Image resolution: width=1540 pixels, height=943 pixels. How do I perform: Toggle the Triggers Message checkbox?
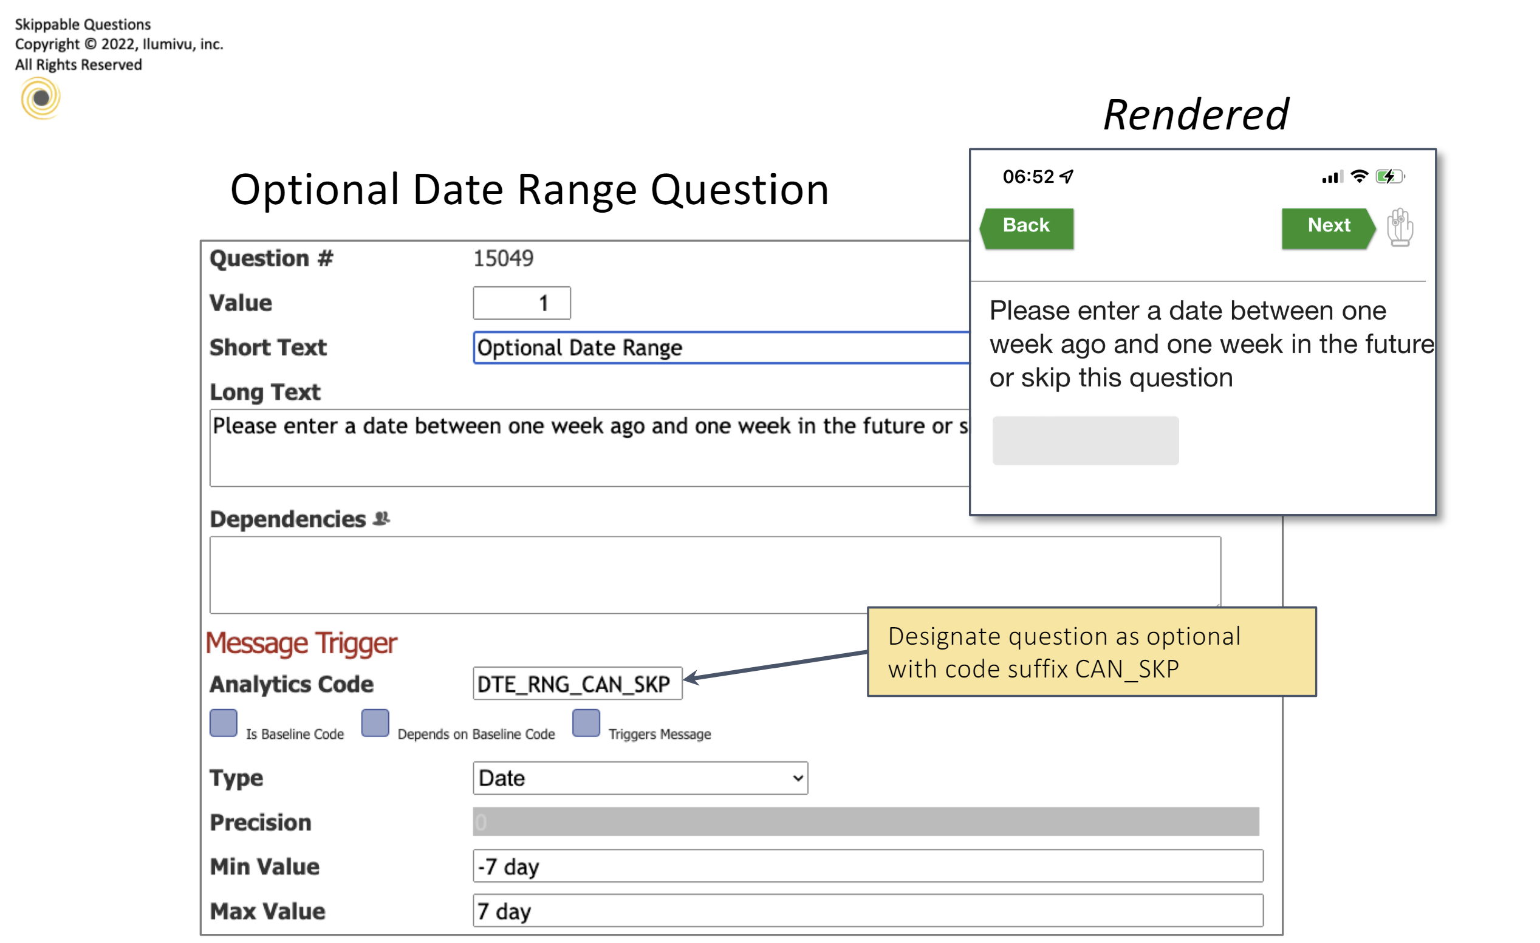tap(586, 724)
